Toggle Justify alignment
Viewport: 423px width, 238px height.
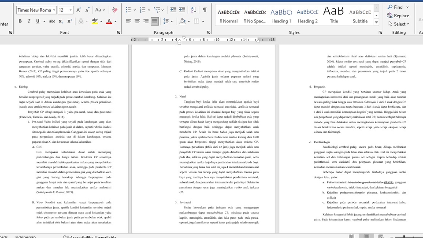155,21
